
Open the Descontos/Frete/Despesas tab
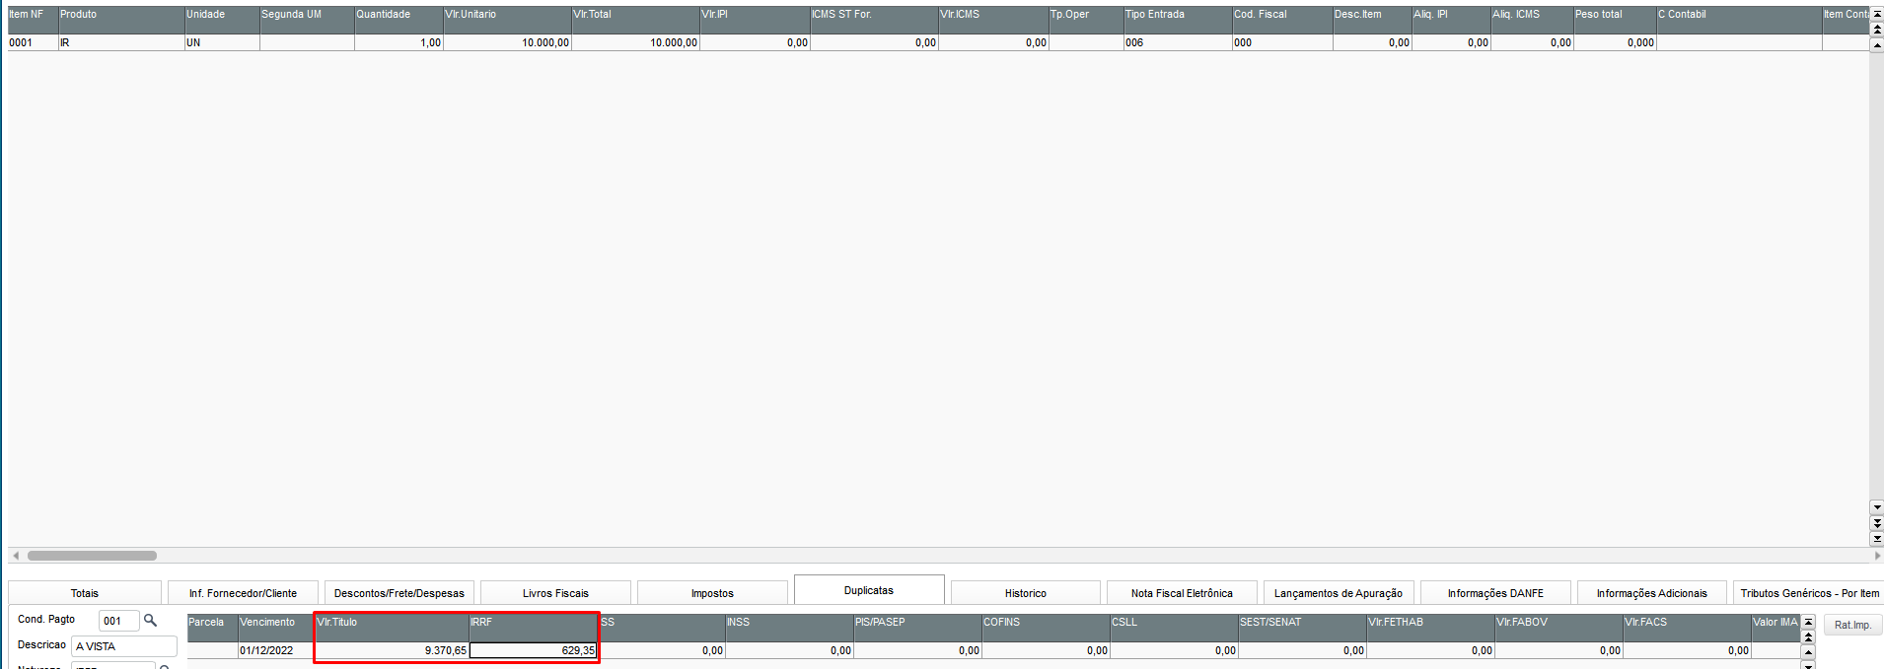pyautogui.click(x=399, y=593)
